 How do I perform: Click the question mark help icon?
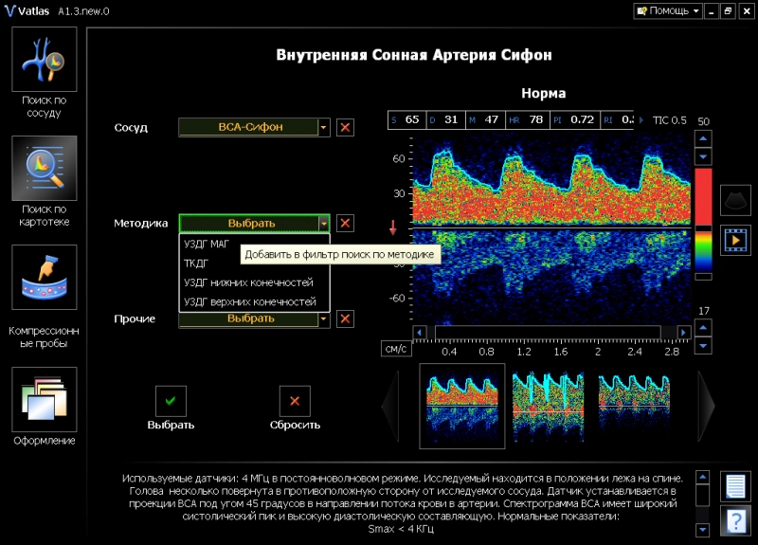[735, 520]
